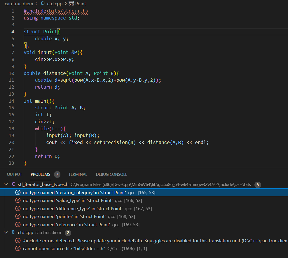
Task: Click error icon for #include errors detected
Action: (x=18, y=241)
